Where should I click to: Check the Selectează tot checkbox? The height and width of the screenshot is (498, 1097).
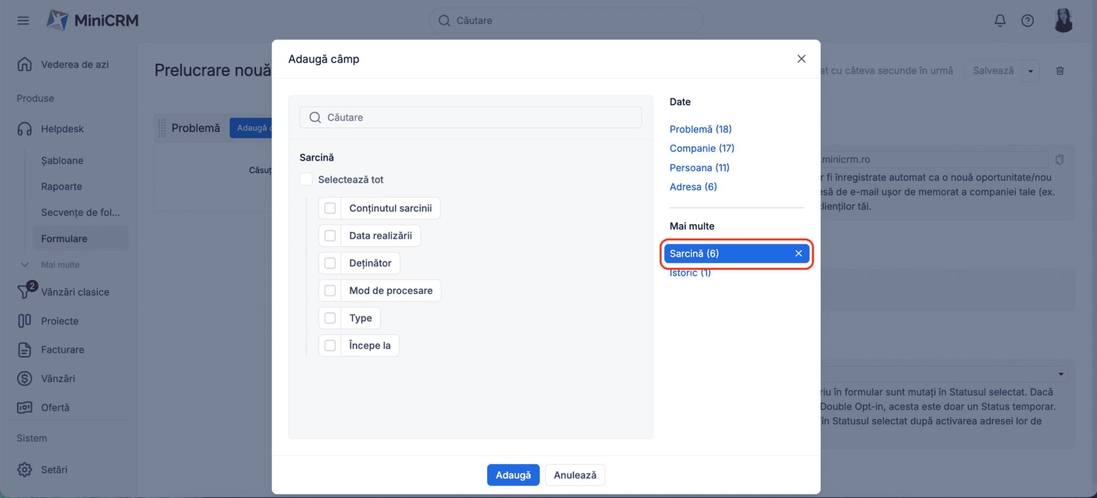click(306, 179)
